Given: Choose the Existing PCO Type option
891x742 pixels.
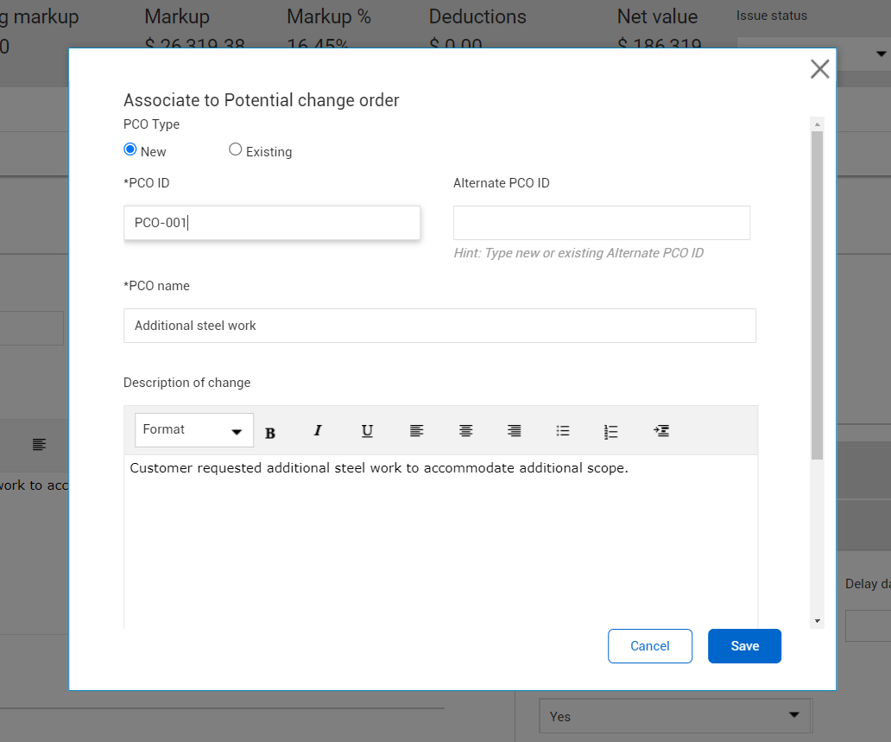Looking at the screenshot, I should (x=235, y=149).
